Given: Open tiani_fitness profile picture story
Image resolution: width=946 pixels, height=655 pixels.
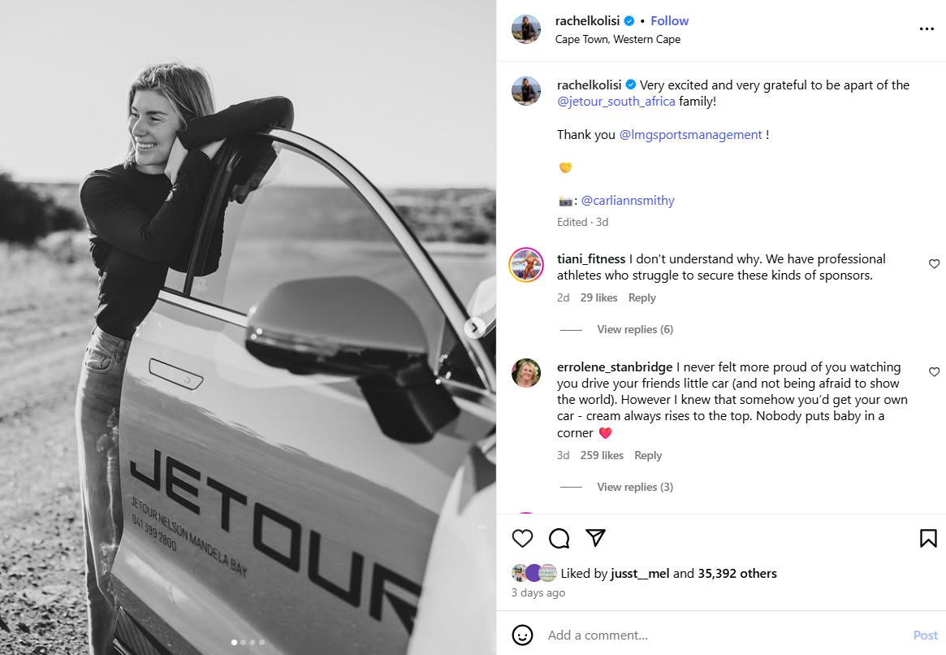Looking at the screenshot, I should pos(526,265).
